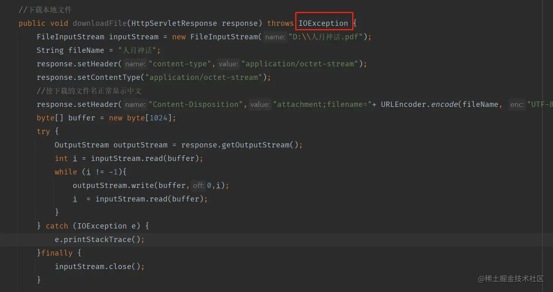Screen dimensions: 553x292
Task: Click the "attachment;filename=" string
Action: coord(323,104)
